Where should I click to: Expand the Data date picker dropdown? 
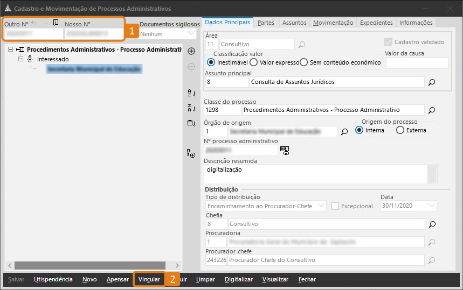[x=431, y=206]
